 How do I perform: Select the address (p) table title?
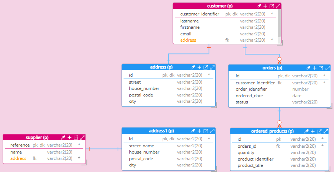pyautogui.click(x=161, y=67)
